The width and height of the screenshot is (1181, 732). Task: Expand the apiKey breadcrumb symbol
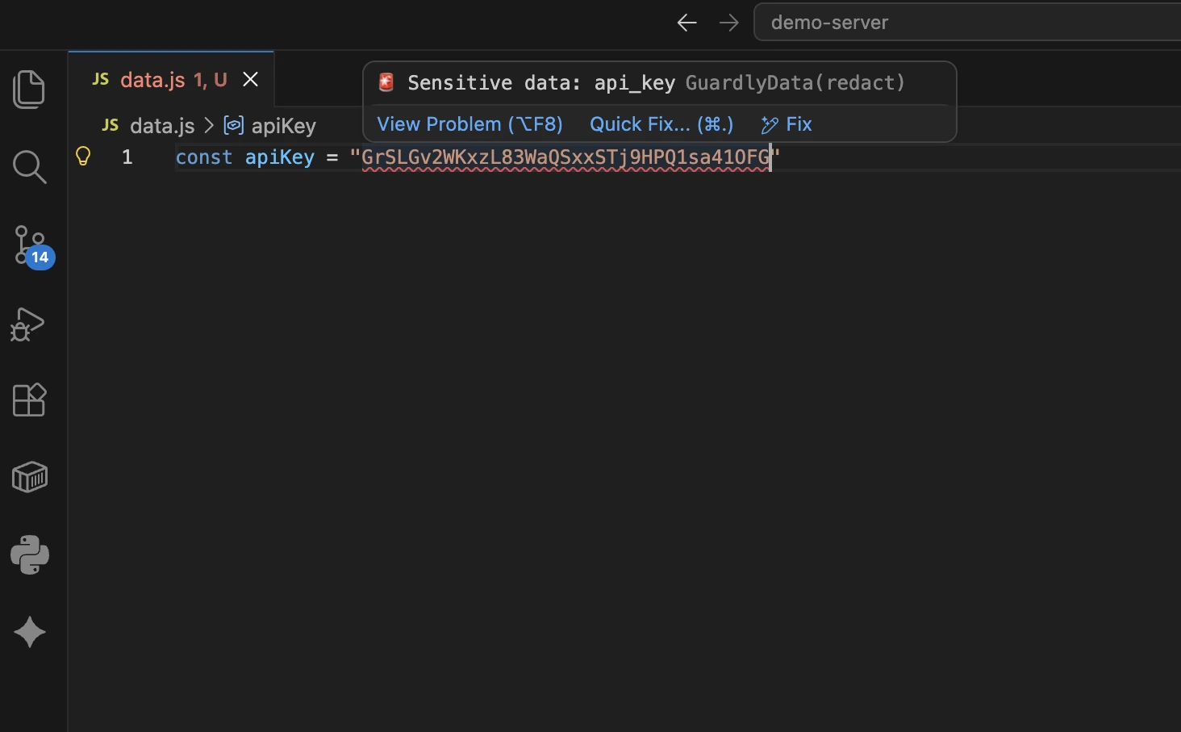283,126
